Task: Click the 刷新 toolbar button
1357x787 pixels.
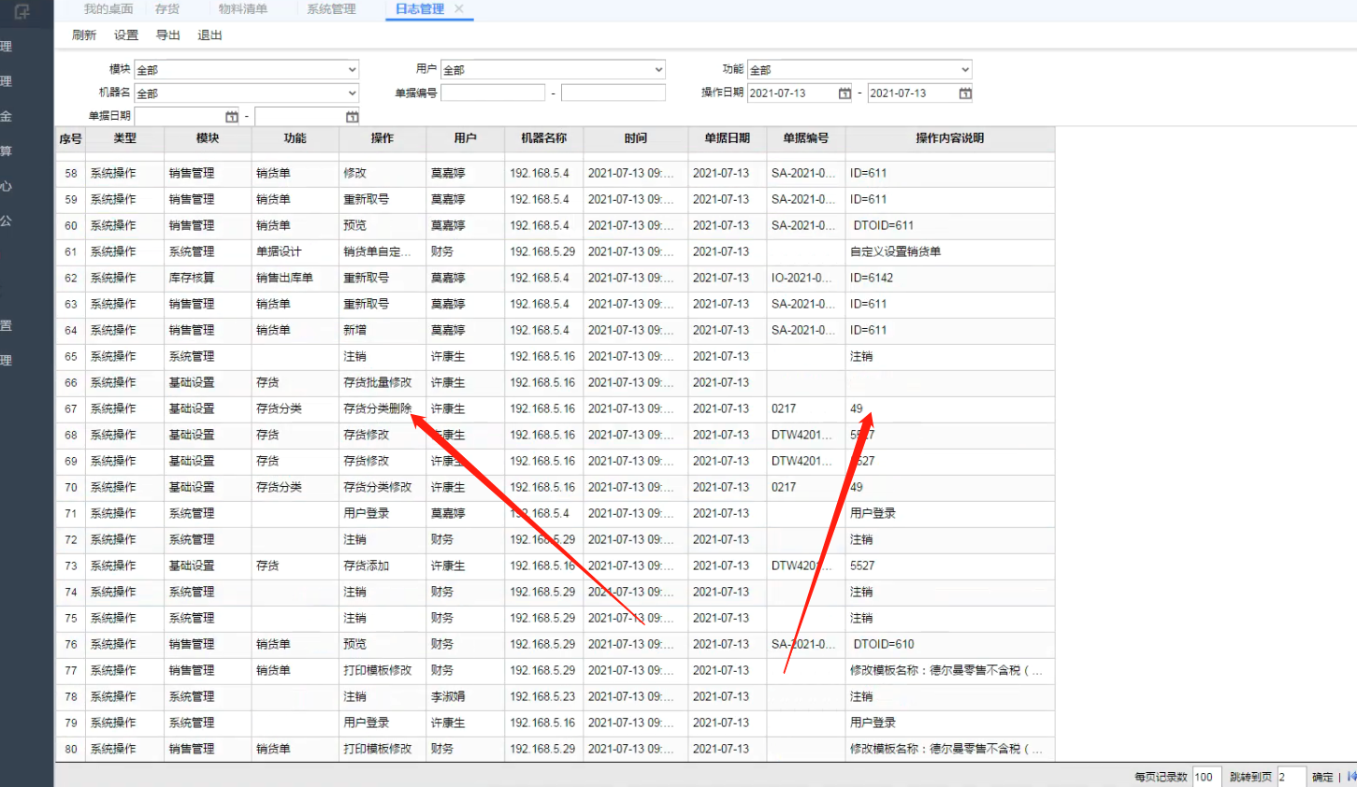Action: (84, 36)
